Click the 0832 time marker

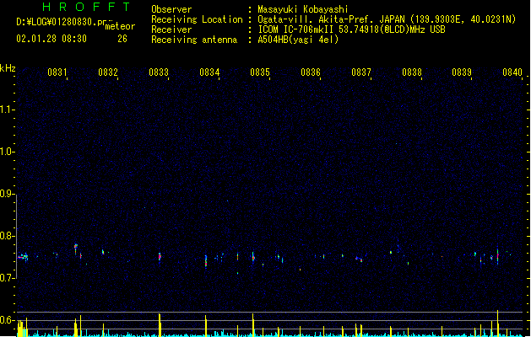(108, 72)
